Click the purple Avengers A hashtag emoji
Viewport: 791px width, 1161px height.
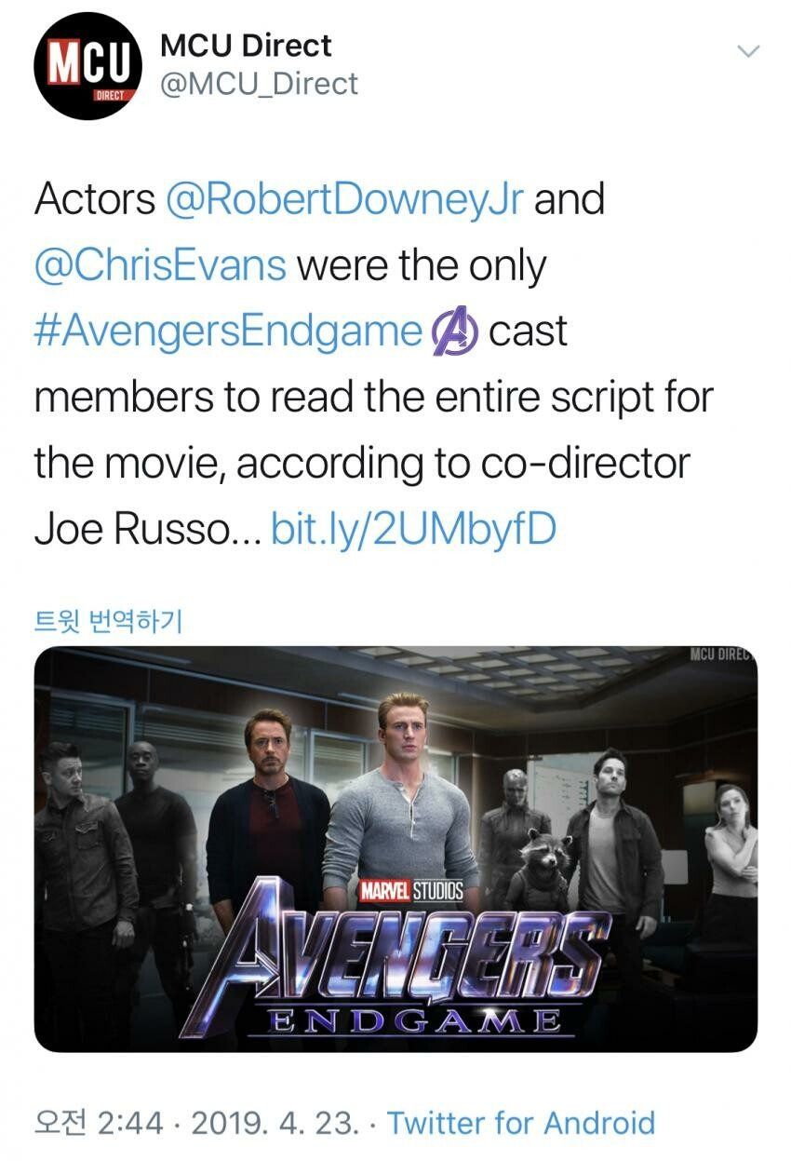[454, 332]
